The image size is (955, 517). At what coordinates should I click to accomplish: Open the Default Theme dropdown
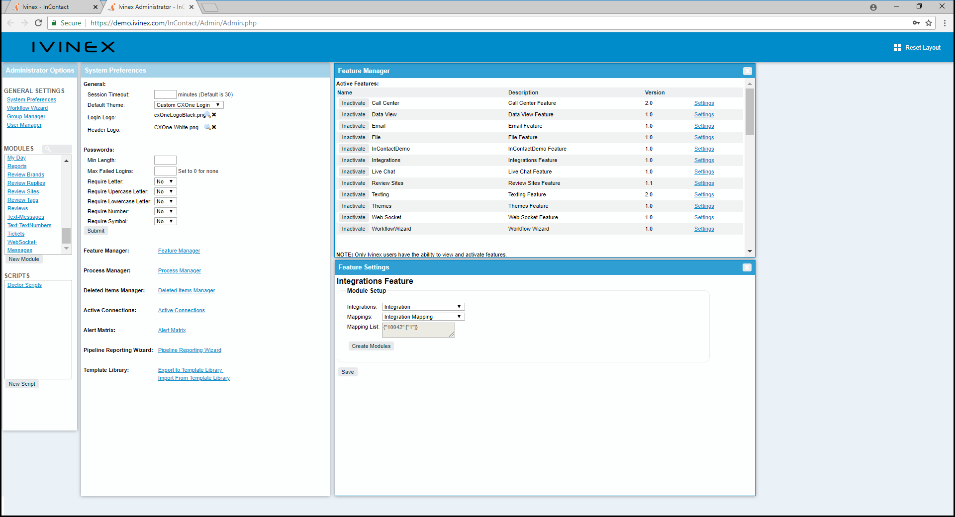click(189, 105)
